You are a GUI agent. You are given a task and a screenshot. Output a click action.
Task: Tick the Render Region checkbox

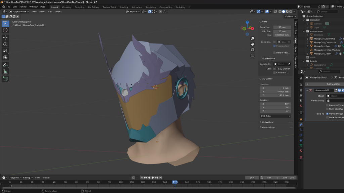coord(274,53)
